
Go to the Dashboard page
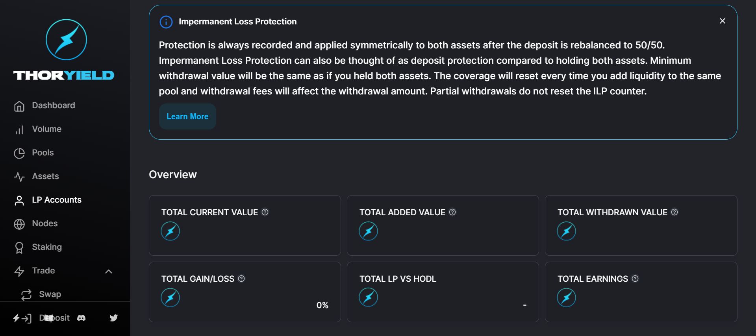click(x=53, y=105)
